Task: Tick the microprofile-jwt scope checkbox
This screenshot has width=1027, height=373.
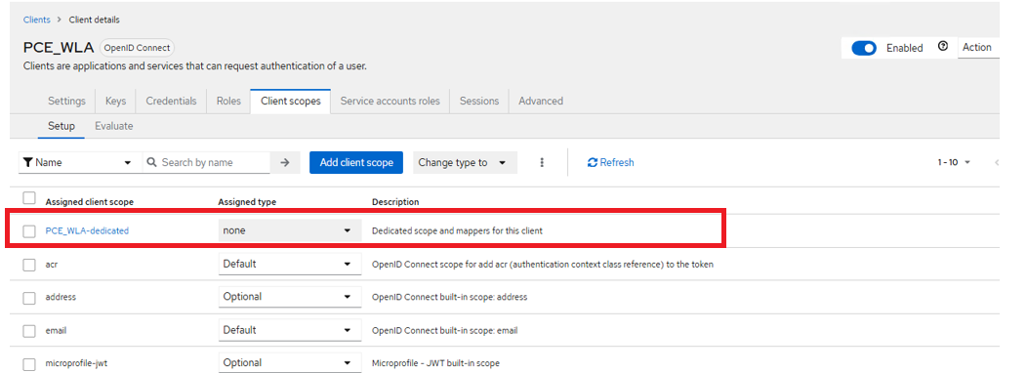Action: (29, 364)
